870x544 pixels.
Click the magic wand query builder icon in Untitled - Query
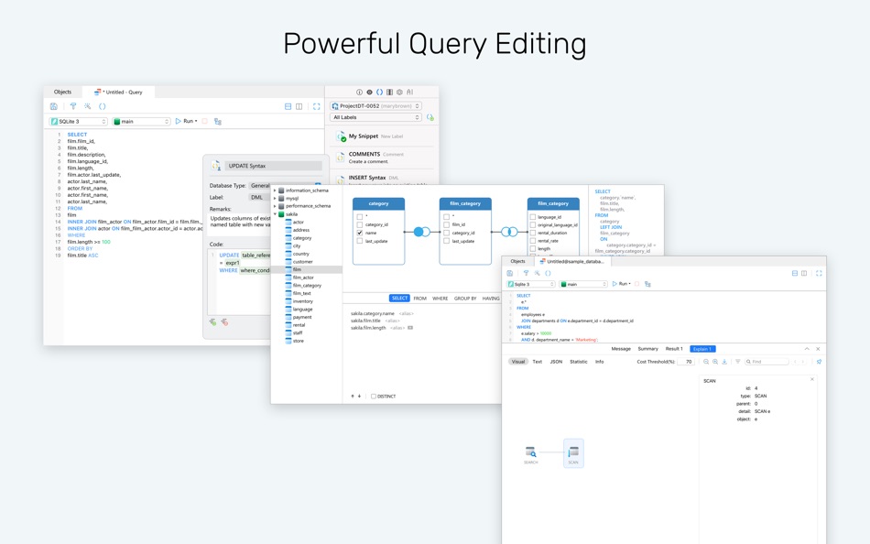pyautogui.click(x=87, y=106)
